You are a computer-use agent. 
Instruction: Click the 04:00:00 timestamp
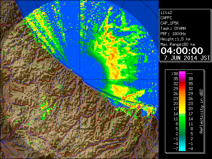point(182,51)
